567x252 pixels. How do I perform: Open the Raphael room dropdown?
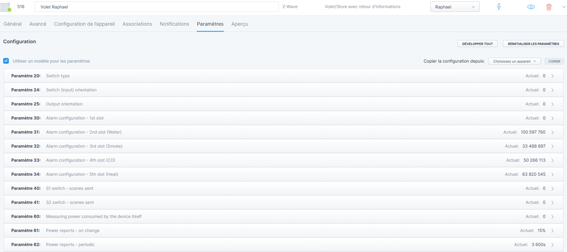tap(455, 7)
